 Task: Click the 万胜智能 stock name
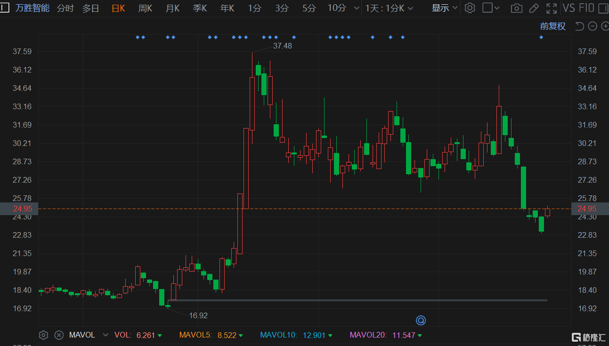[x=32, y=8]
